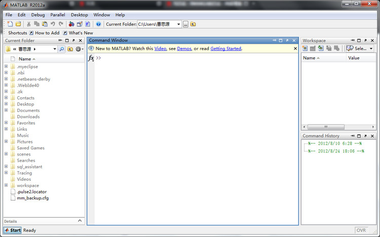Search files with Current Folder magnifier icon
380x237 pixels.
pos(61,49)
